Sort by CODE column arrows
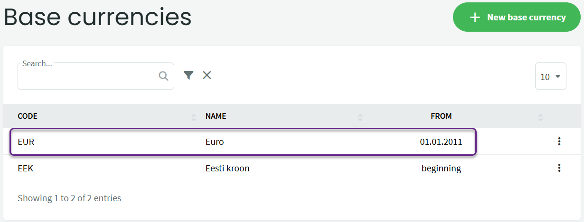The image size is (584, 222). pyautogui.click(x=193, y=116)
